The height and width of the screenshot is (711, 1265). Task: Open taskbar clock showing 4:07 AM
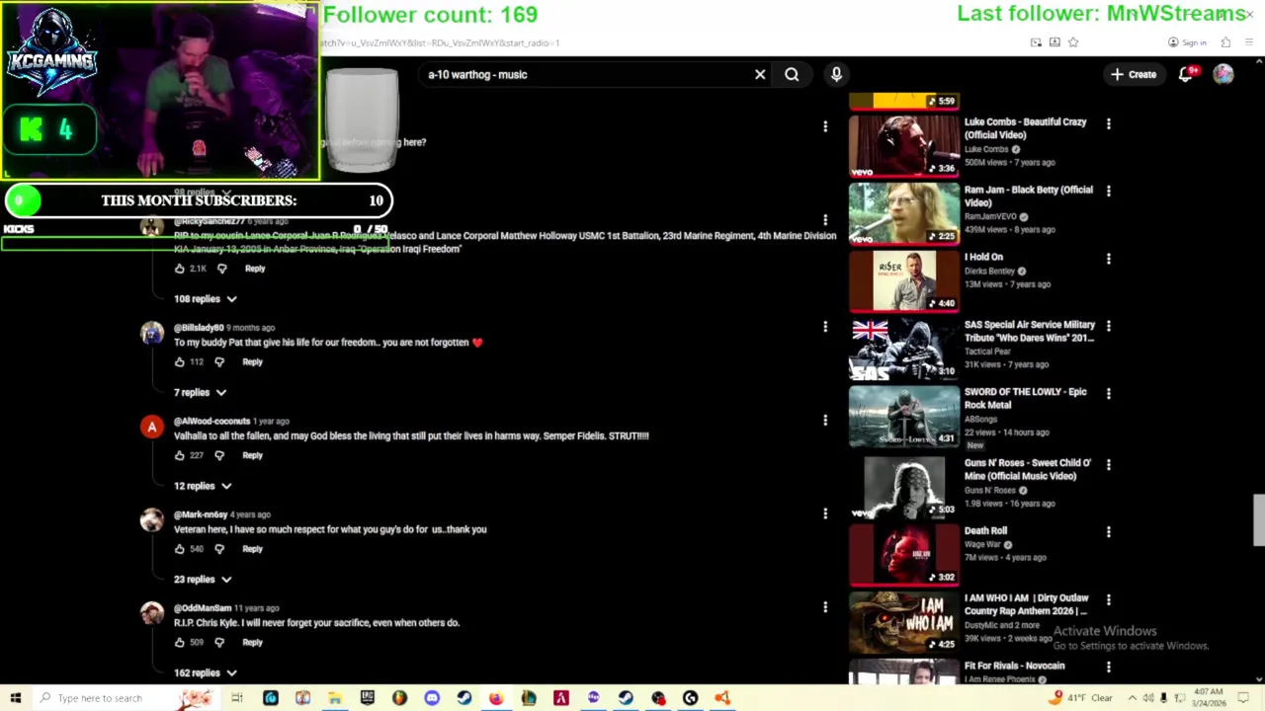coord(1209,698)
